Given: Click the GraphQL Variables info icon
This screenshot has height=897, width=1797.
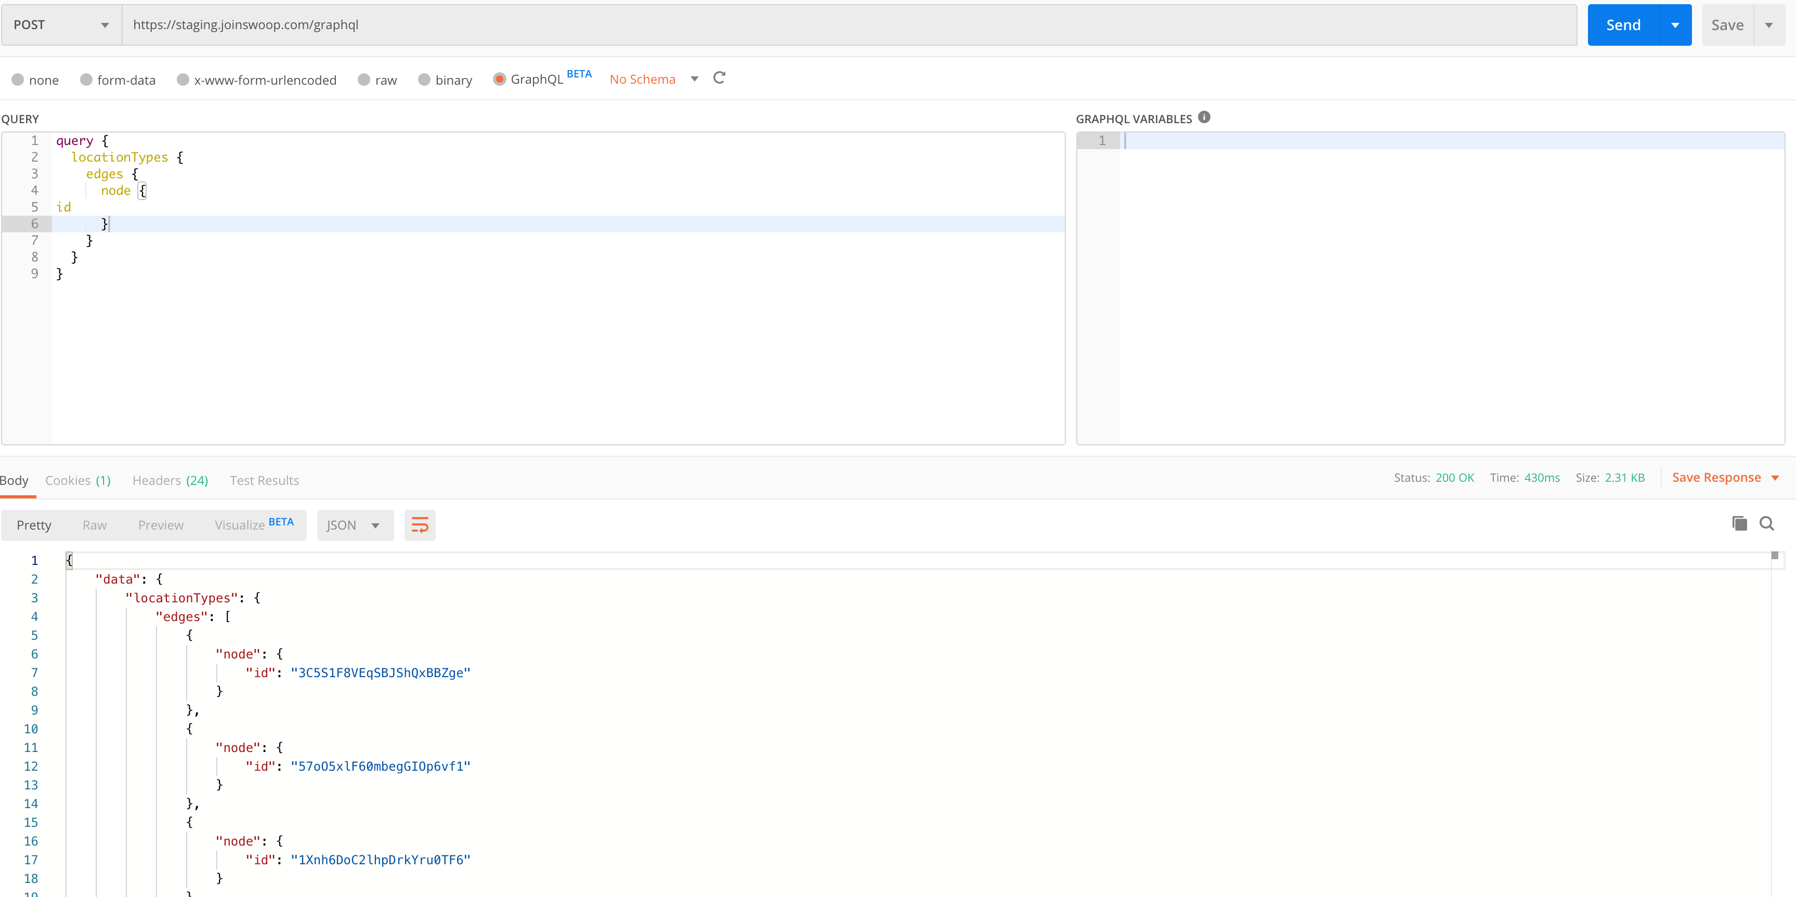Looking at the screenshot, I should pyautogui.click(x=1204, y=116).
